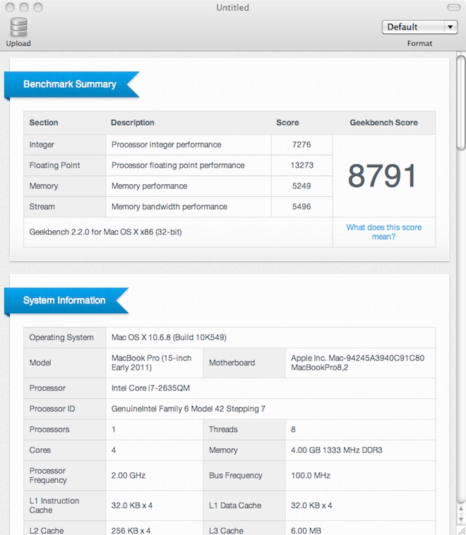
Task: Click the Section column header
Action: [42, 123]
